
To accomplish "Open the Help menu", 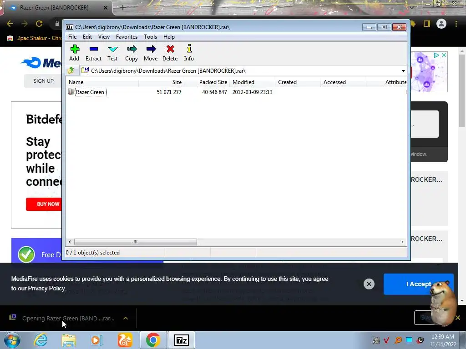I will (x=169, y=37).
